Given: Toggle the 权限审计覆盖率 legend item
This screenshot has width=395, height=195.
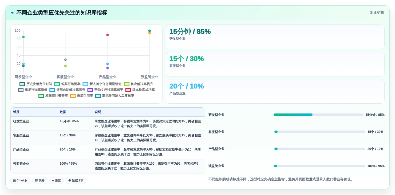Looking at the screenshot, I should click(53, 96).
